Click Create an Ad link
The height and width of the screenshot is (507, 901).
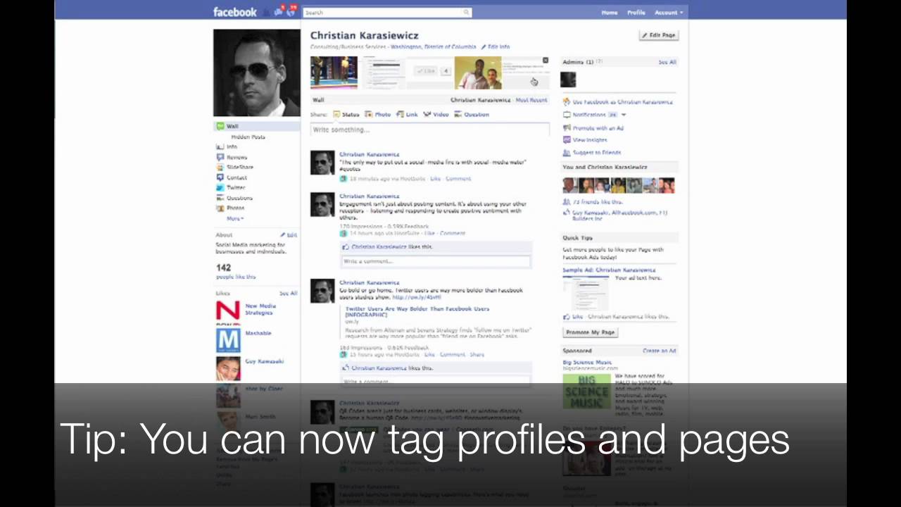tap(659, 350)
